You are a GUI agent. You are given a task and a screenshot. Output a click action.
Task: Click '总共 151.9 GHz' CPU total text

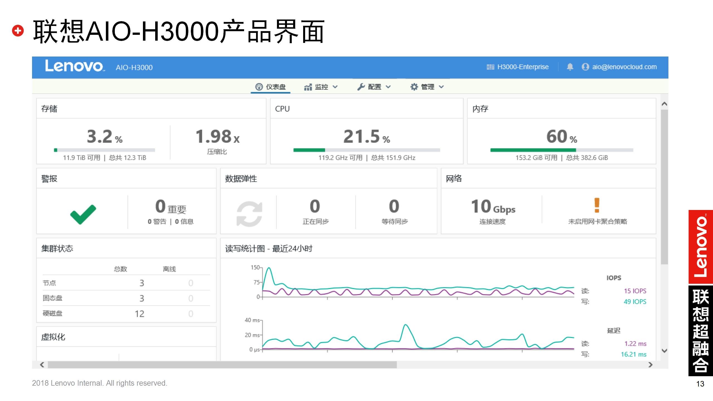[x=393, y=158]
